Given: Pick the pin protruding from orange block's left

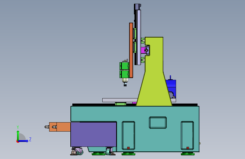Looking at the screenshot, I should click(47, 127).
